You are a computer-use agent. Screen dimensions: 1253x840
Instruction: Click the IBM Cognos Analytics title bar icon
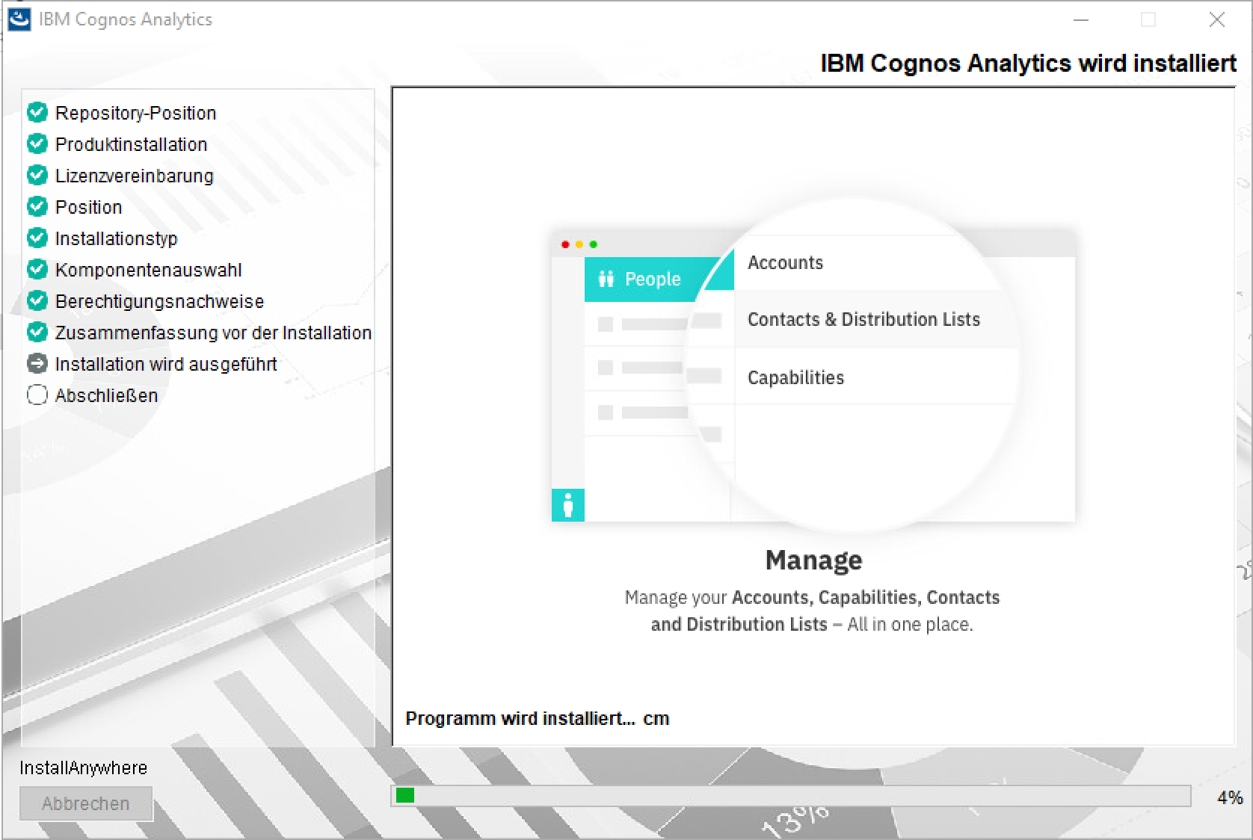[19, 19]
